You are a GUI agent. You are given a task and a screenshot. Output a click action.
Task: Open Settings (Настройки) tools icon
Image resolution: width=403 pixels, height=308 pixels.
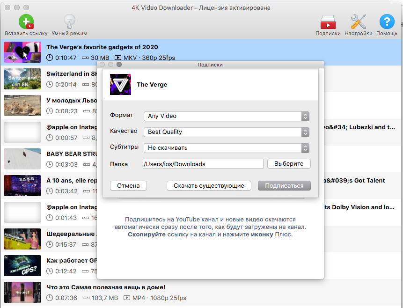tap(358, 22)
